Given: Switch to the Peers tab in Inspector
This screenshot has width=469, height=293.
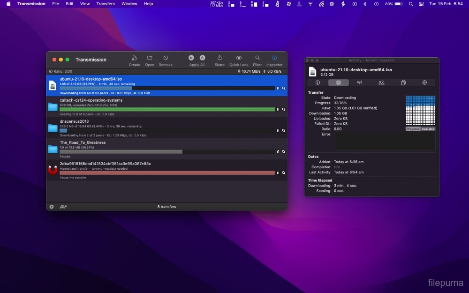Looking at the screenshot, I should [381, 83].
